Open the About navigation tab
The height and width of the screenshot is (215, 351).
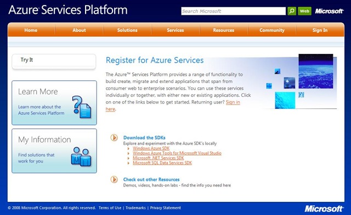coord(79,30)
